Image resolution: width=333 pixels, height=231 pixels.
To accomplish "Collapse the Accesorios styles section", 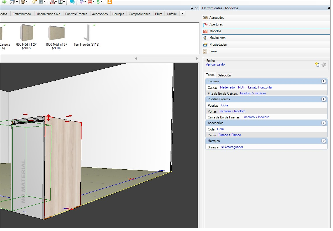I will pos(324,123).
